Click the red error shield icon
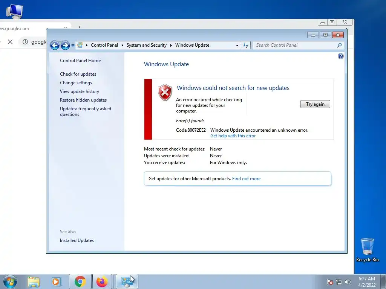 click(165, 93)
